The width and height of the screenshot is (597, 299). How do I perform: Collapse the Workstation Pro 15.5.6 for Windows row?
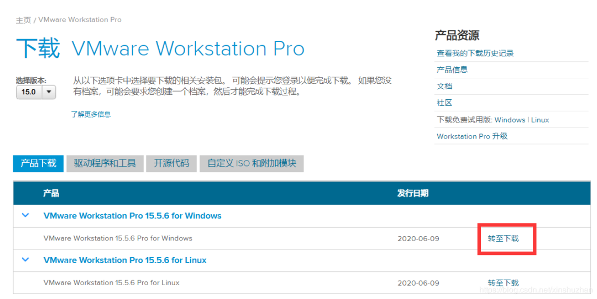[x=25, y=215]
